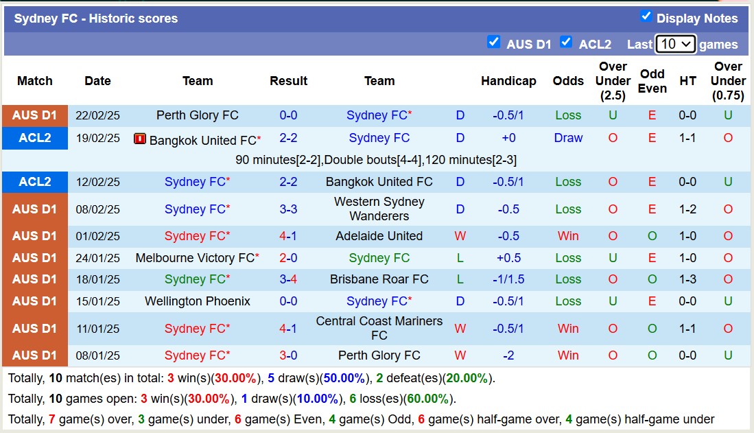
Task: Click the ACL2 badge for the 19/02/25 match
Action: (35, 137)
